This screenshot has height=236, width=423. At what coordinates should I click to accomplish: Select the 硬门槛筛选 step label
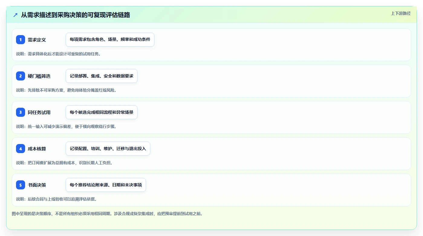pyautogui.click(x=39, y=76)
